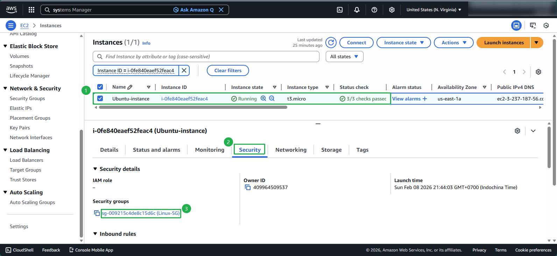
Task: Open instance ID i-0fe840eaef52feac4 link
Action: tap(184, 99)
